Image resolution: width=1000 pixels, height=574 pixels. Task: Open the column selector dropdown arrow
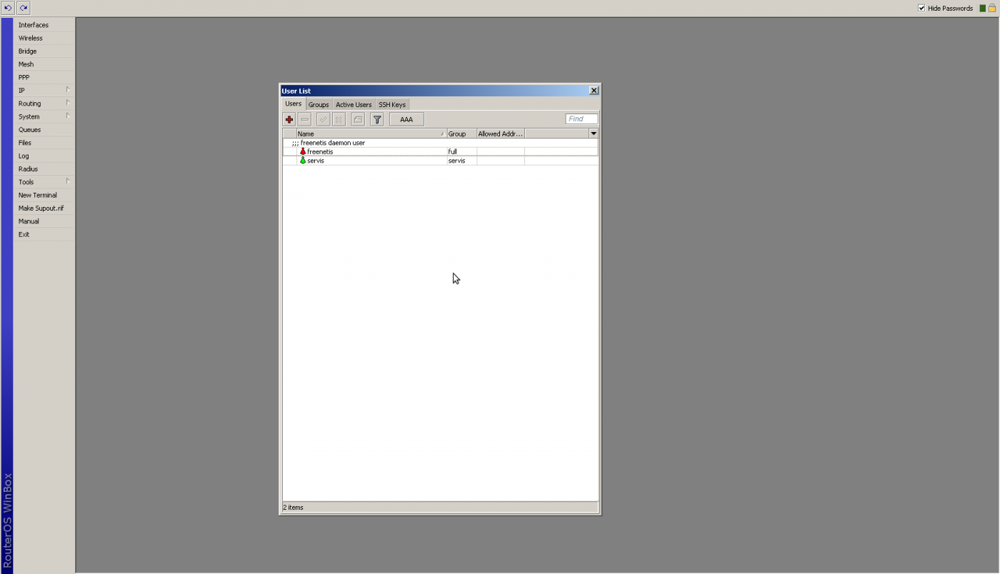pyautogui.click(x=593, y=134)
